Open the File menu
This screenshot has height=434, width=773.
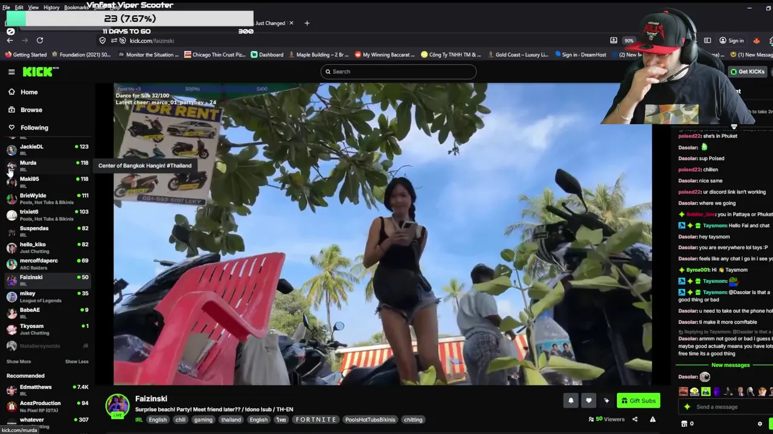tap(6, 7)
